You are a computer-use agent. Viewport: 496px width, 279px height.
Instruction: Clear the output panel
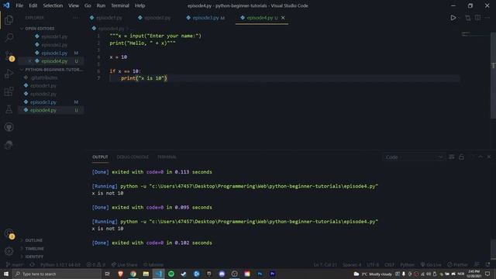pos(452,157)
